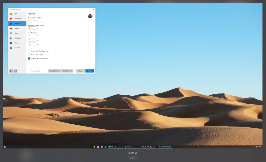Open the Mechanics settings section
This screenshot has height=162, width=266.
click(x=18, y=38)
